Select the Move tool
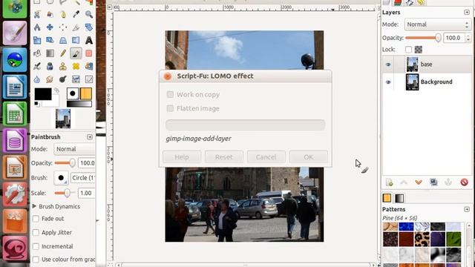The image size is (475, 267). [x=50, y=27]
